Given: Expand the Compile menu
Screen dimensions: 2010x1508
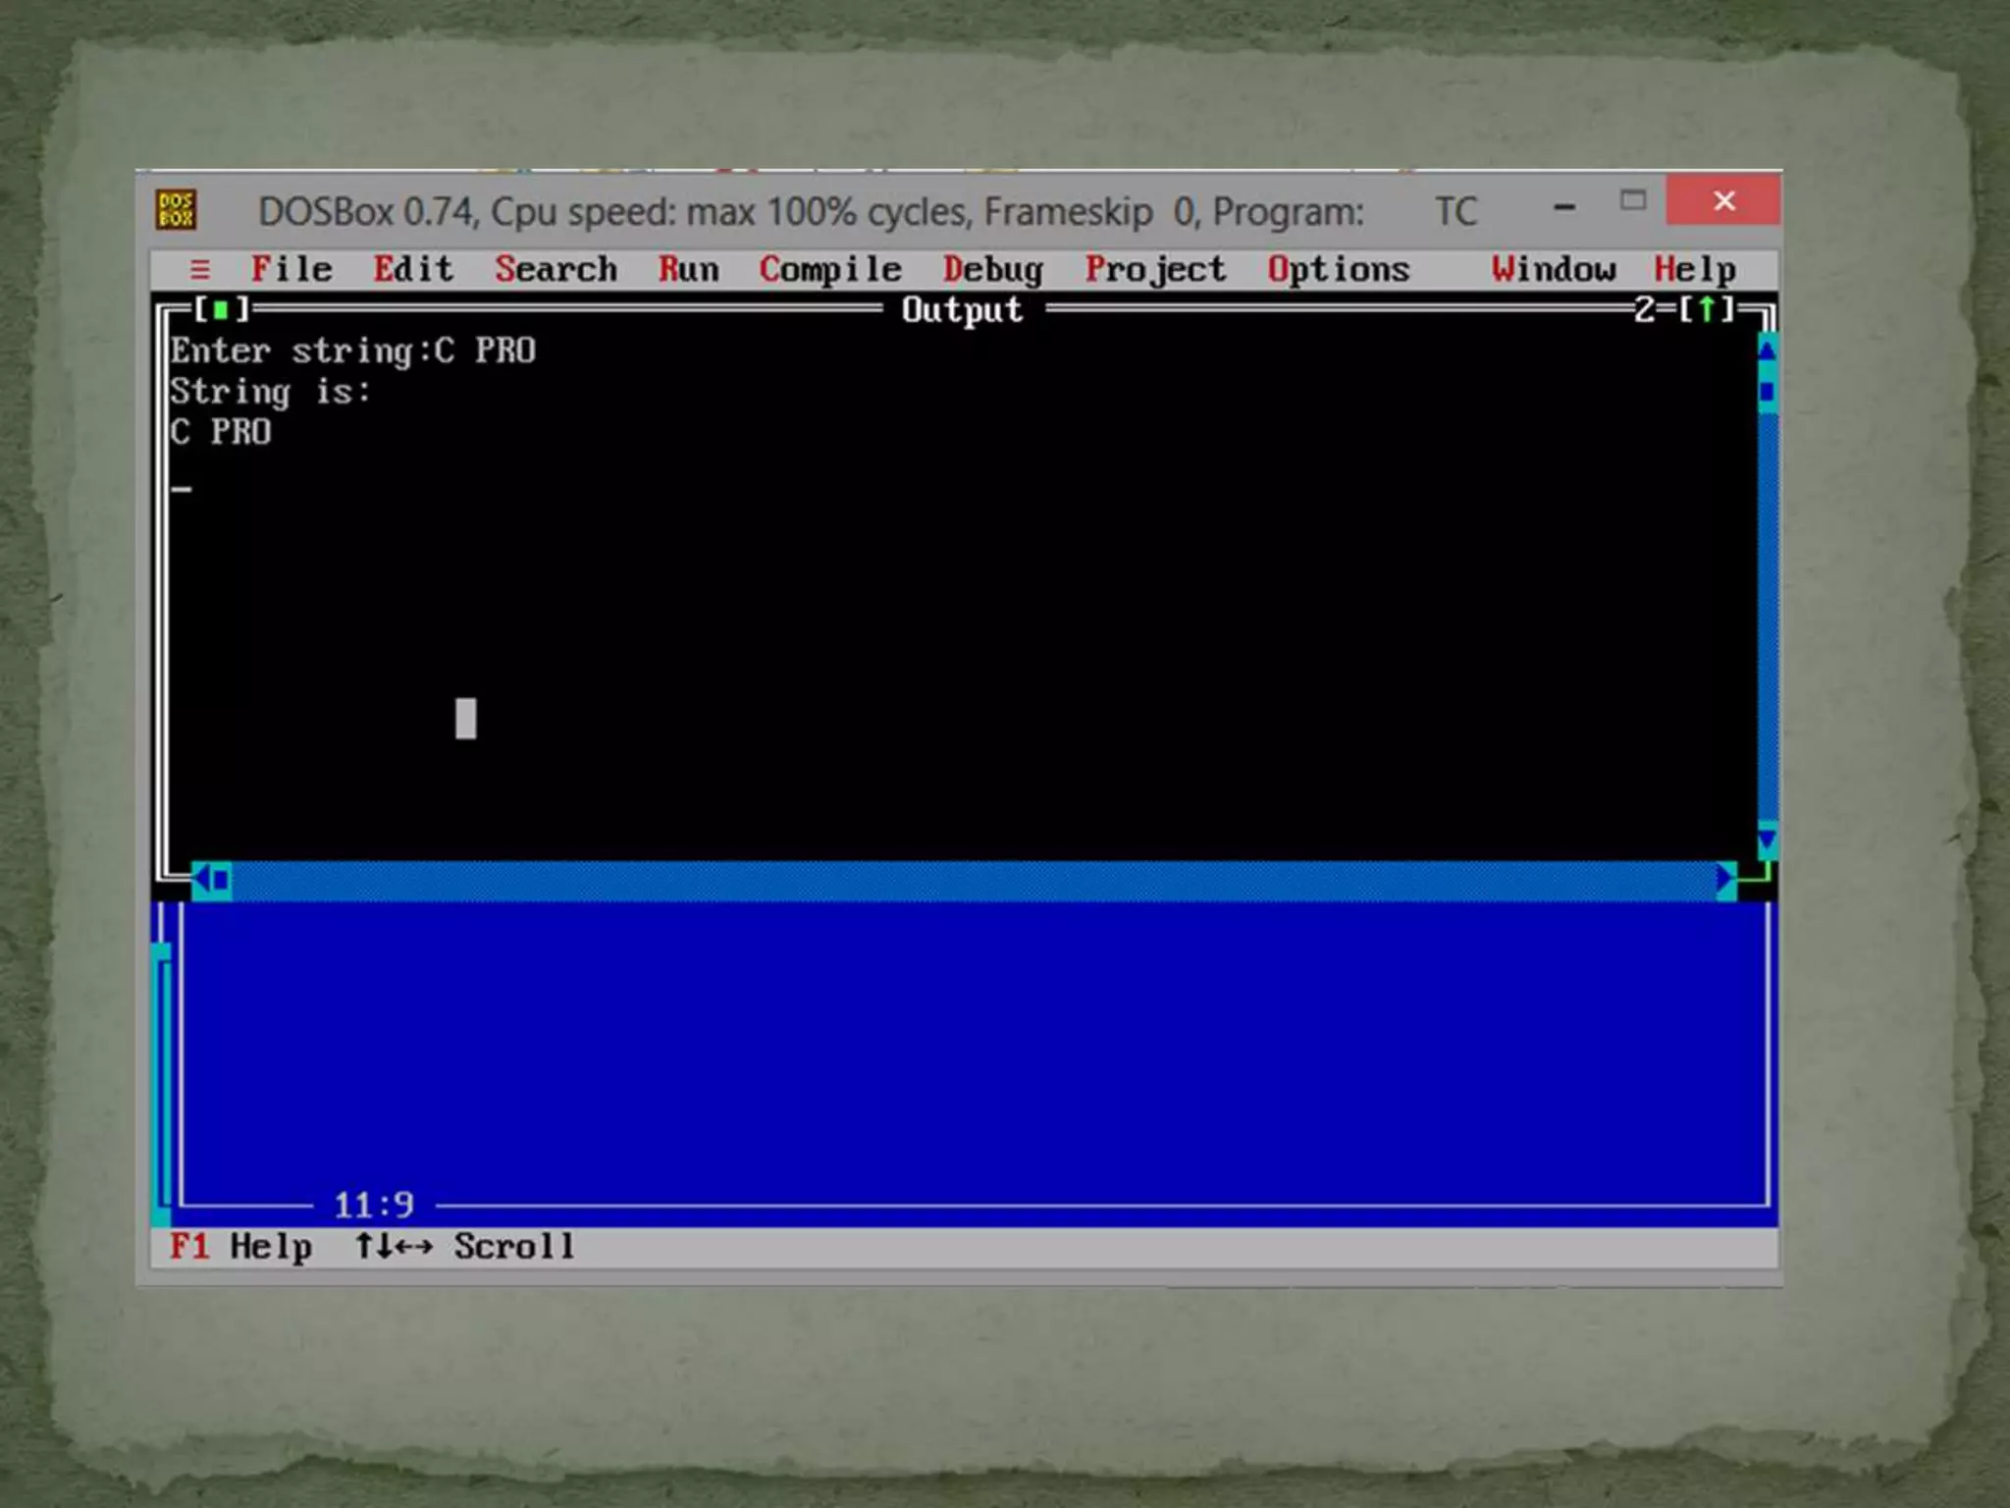Looking at the screenshot, I should (830, 269).
